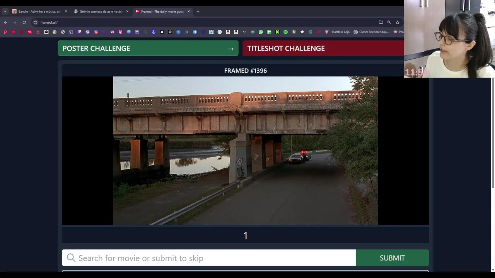Click the FRAMED #1396 heading
The height and width of the screenshot is (278, 495).
(245, 71)
